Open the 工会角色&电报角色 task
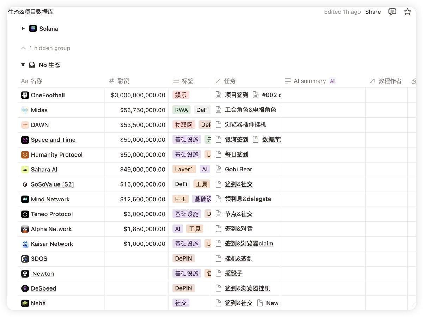Image resolution: width=423 pixels, height=317 pixels. click(x=251, y=110)
